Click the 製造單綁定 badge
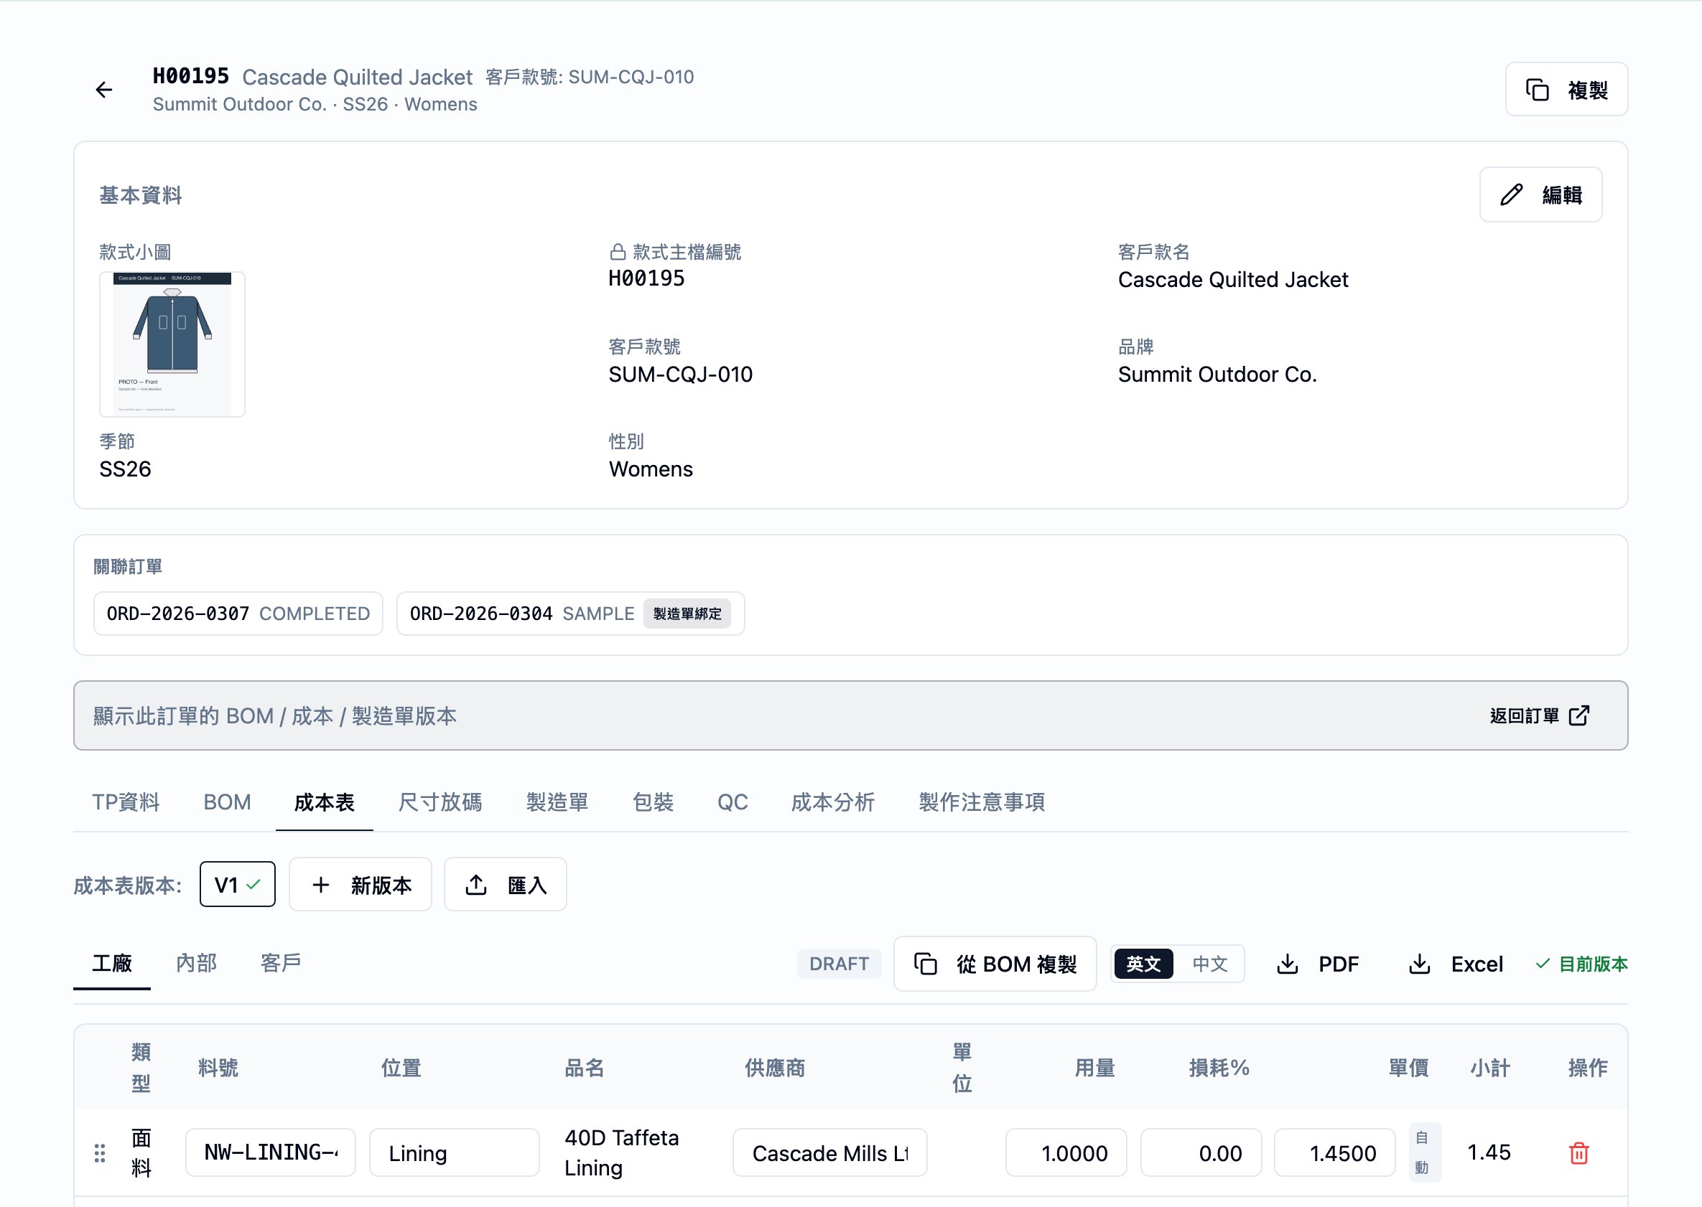1702x1207 pixels. (x=687, y=614)
